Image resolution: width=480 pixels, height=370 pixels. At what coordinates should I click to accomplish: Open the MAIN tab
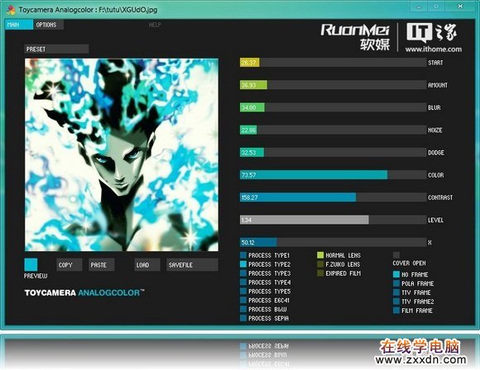(19, 25)
